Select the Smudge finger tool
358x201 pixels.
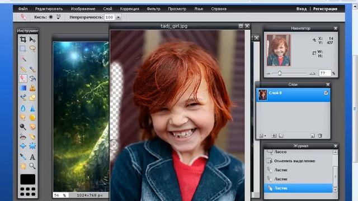point(23,117)
